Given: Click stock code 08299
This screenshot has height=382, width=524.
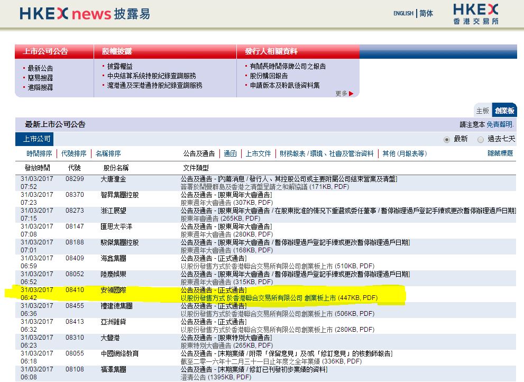Looking at the screenshot, I should 75,179.
